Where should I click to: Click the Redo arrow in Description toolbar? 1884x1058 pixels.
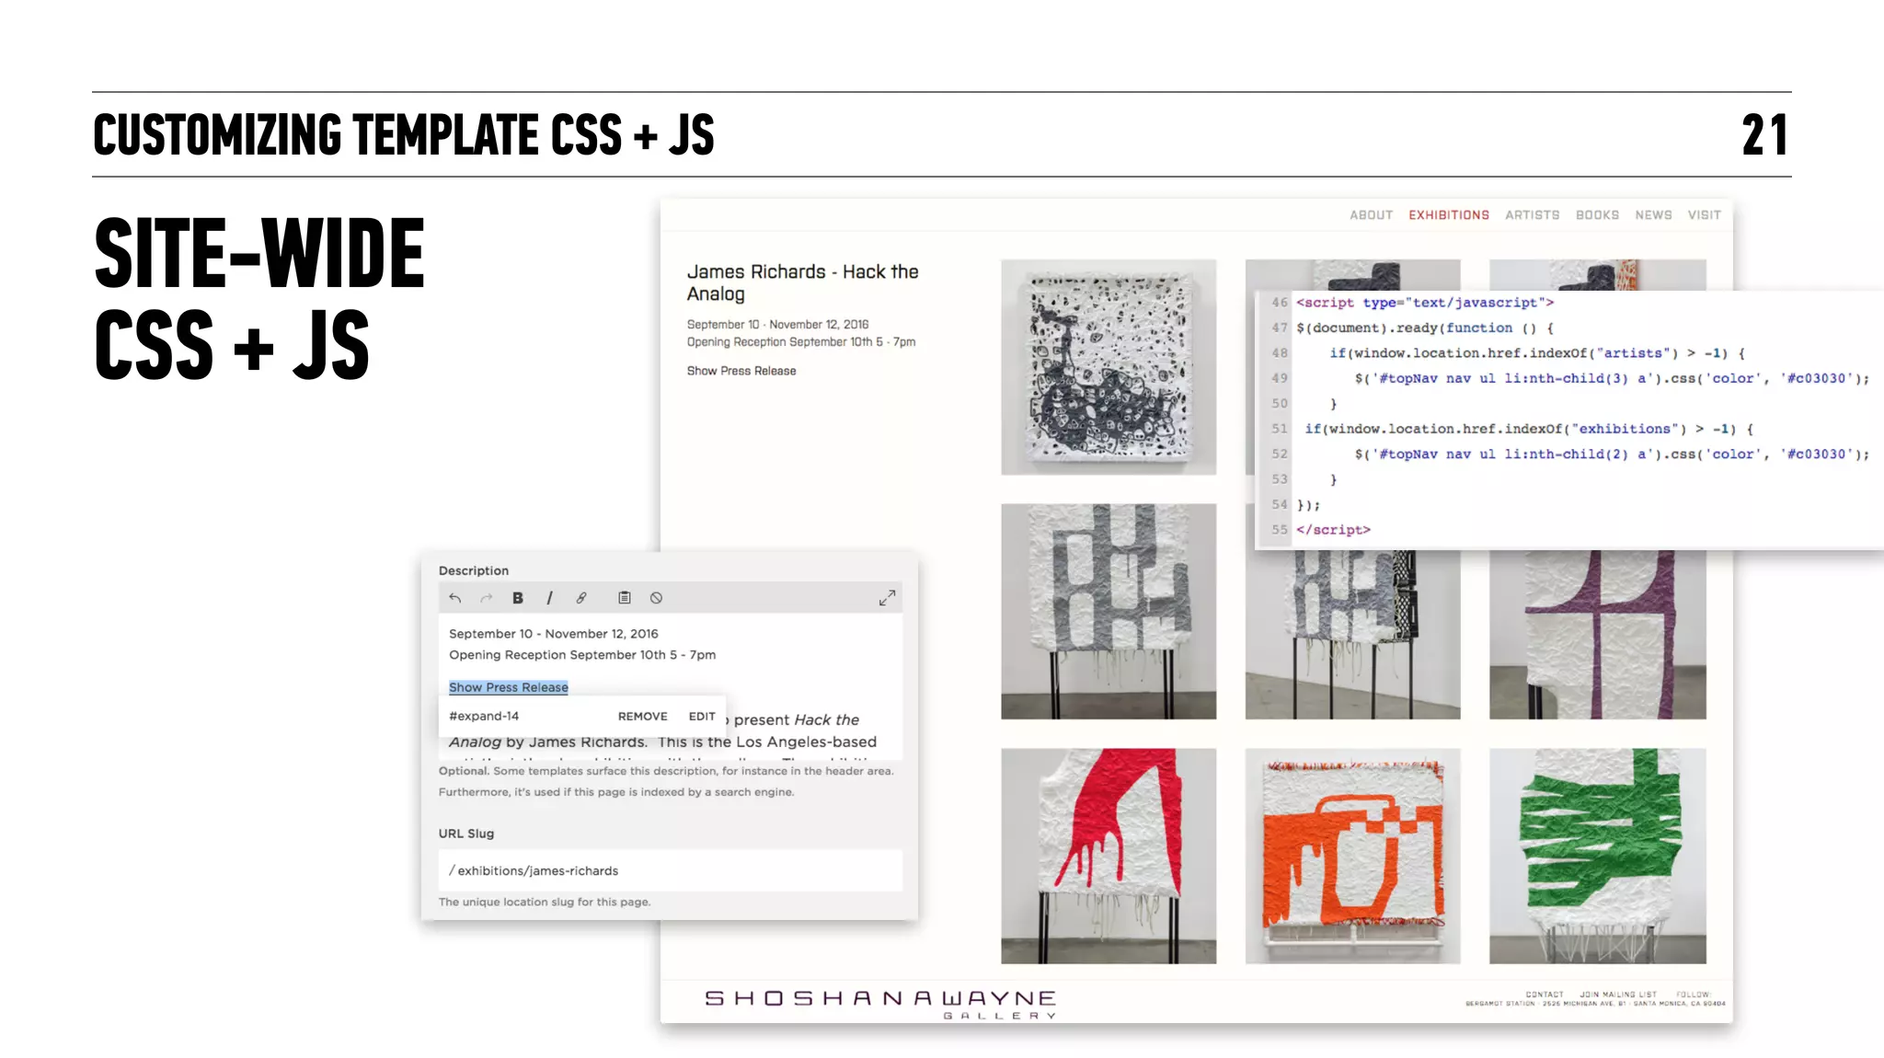487,598
